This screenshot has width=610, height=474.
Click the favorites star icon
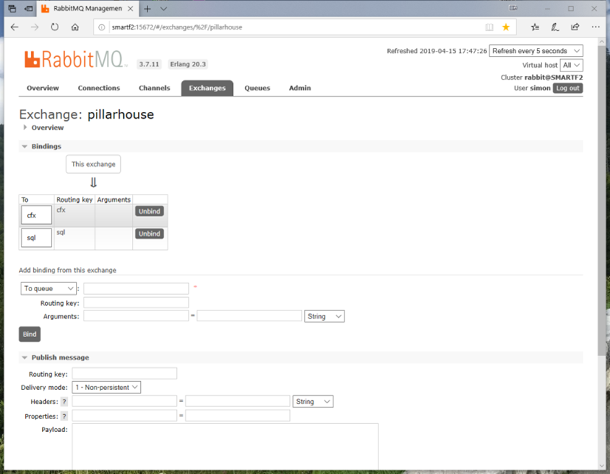coord(506,27)
